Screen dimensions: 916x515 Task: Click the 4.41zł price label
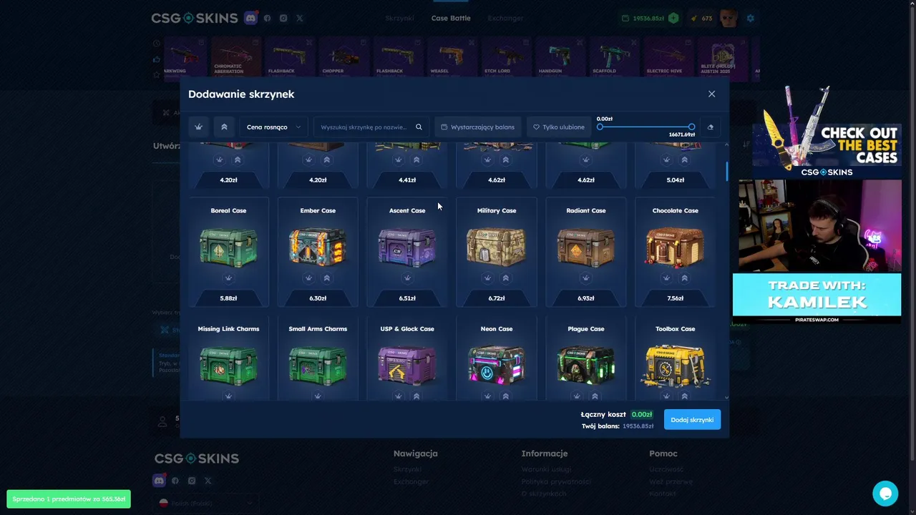coord(407,180)
